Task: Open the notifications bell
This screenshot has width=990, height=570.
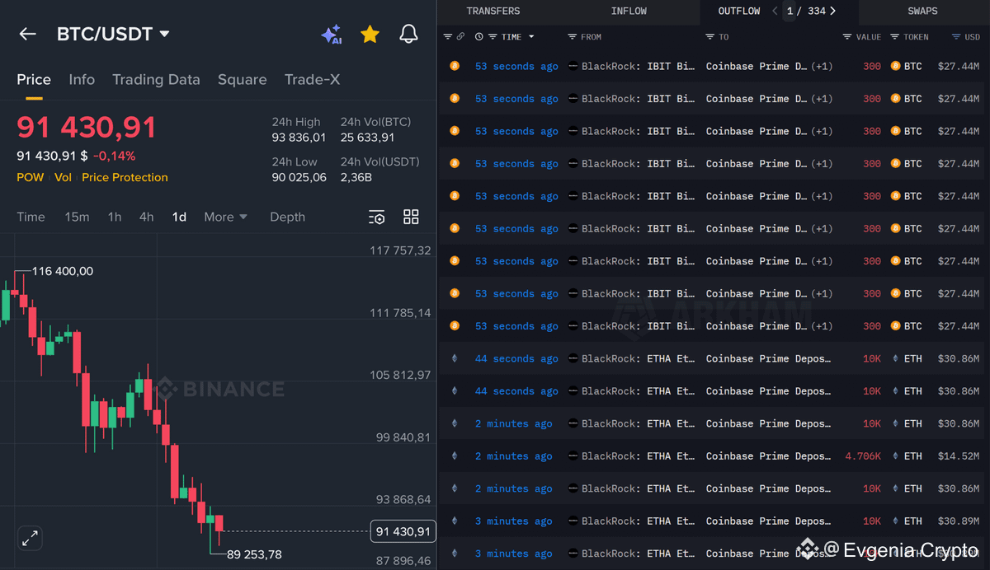Action: click(x=408, y=35)
